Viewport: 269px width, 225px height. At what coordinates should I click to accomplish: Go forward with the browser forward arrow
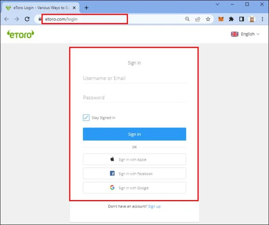17,19
